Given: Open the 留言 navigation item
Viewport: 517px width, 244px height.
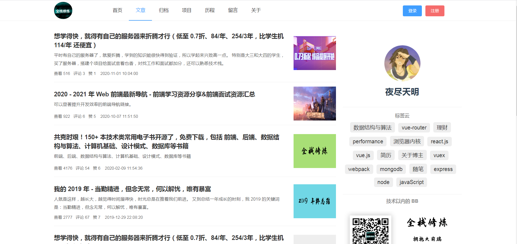Looking at the screenshot, I should click(233, 10).
